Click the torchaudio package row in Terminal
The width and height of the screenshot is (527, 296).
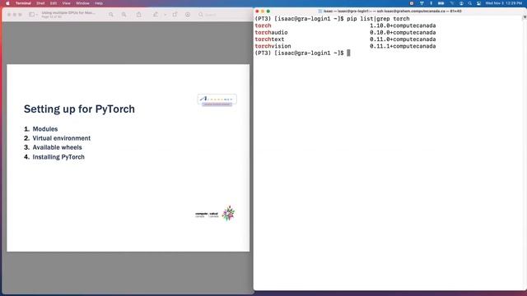345,33
